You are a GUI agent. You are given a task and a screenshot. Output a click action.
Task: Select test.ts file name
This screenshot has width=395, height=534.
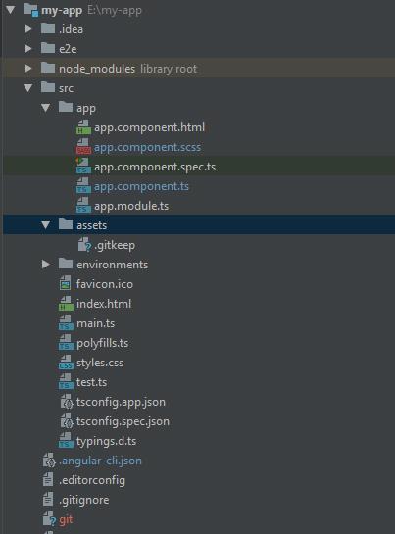[x=91, y=382]
